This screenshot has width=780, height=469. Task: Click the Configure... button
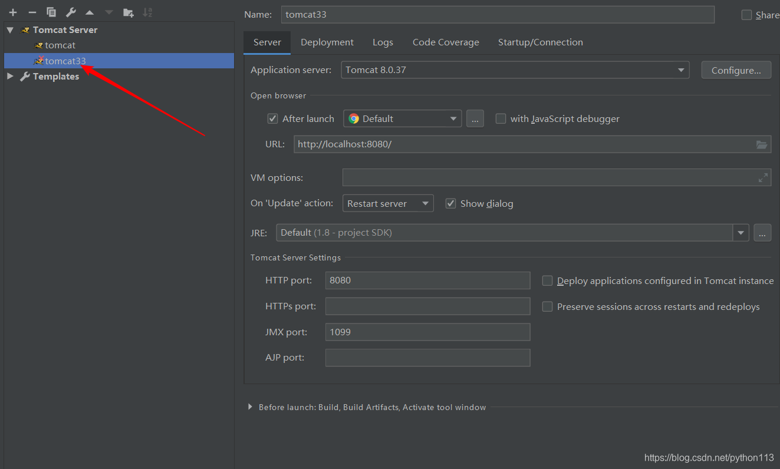pyautogui.click(x=736, y=70)
